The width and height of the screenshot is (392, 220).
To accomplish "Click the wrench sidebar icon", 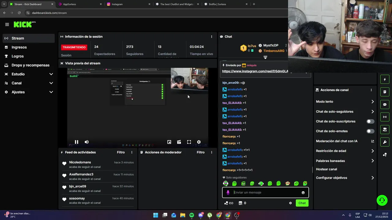I will pos(385,142).
